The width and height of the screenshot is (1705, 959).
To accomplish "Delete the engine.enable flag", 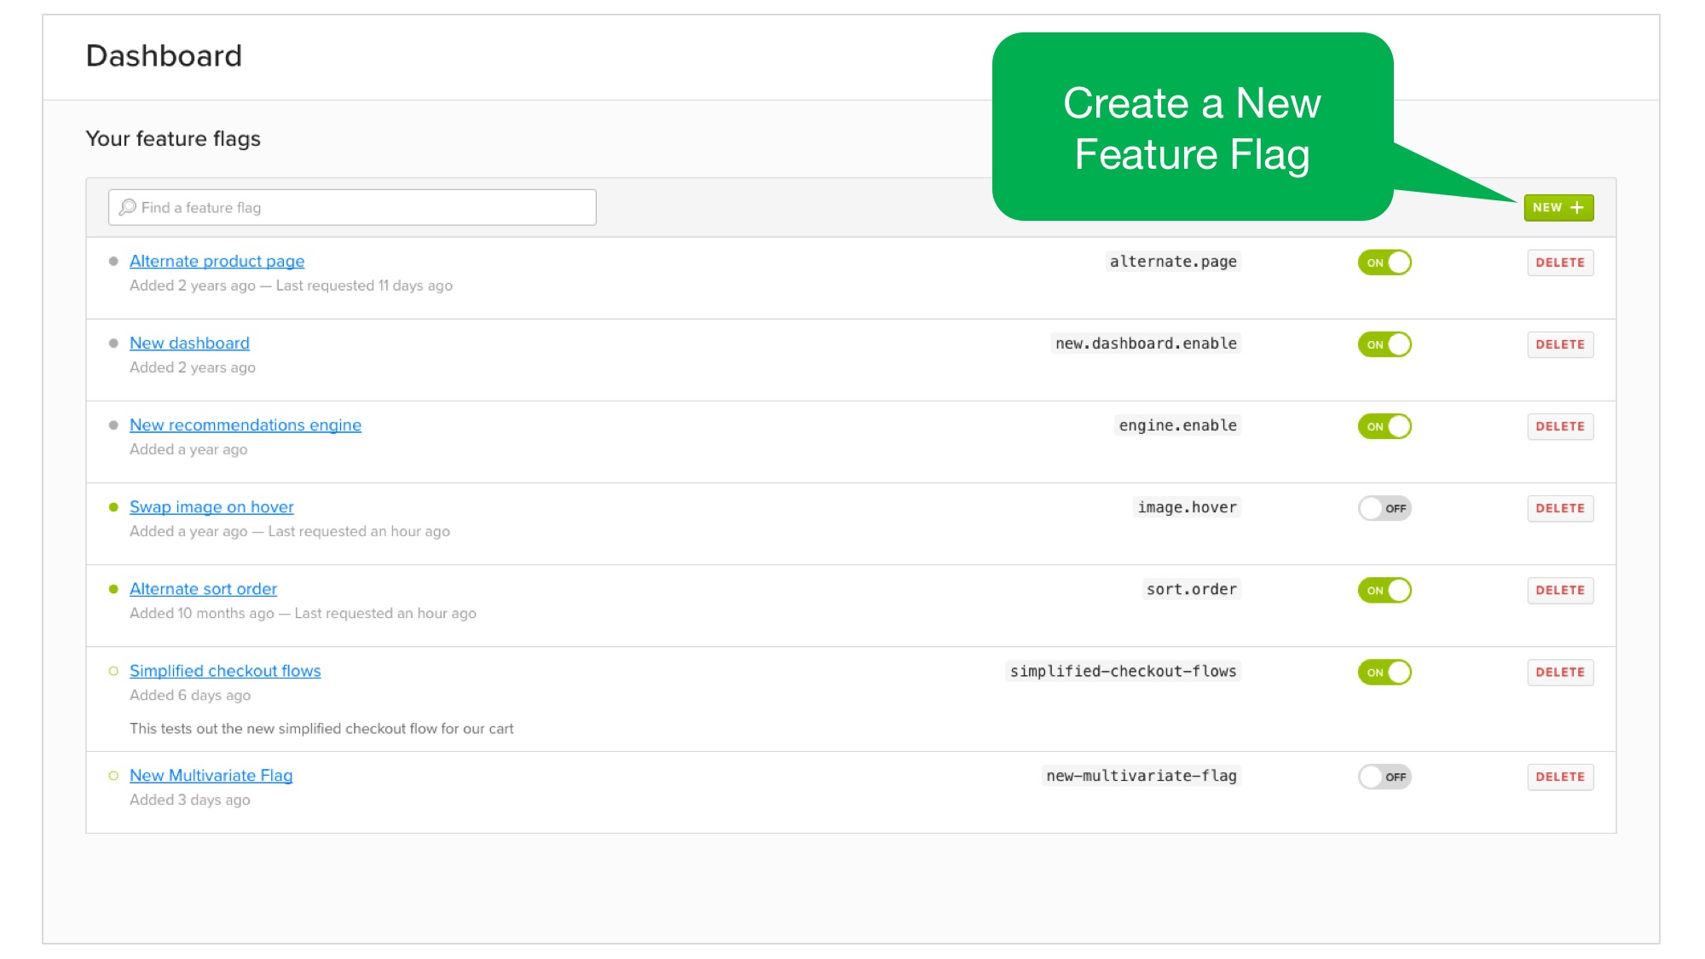I will pos(1559,426).
